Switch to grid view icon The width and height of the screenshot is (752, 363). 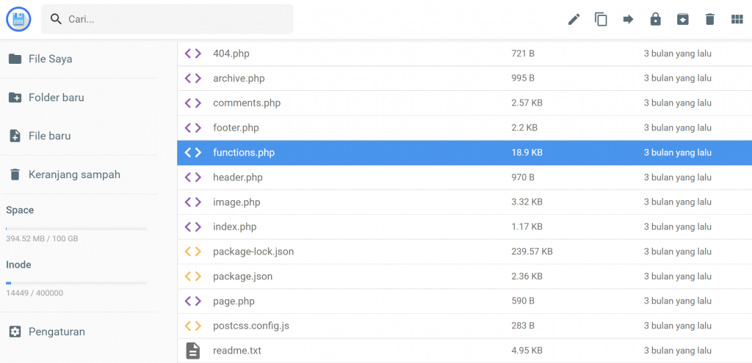point(737,19)
